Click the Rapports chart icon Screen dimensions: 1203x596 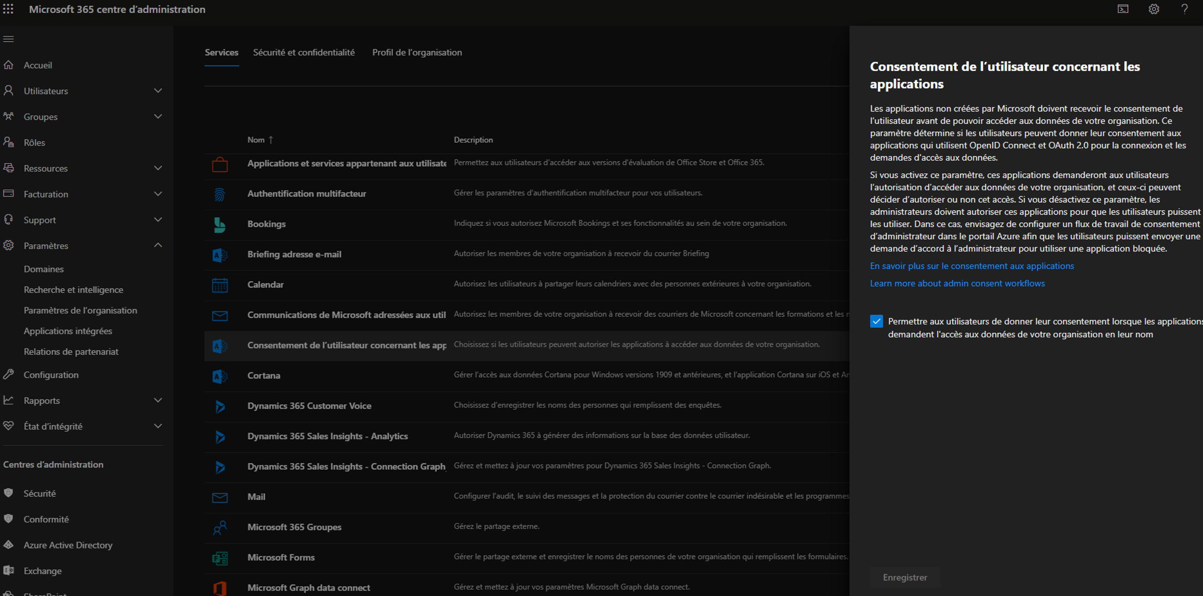pyautogui.click(x=8, y=400)
